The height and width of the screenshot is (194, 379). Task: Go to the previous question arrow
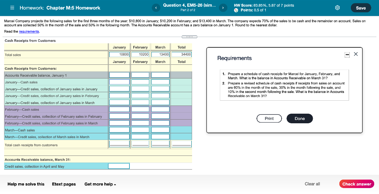coord(156,8)
